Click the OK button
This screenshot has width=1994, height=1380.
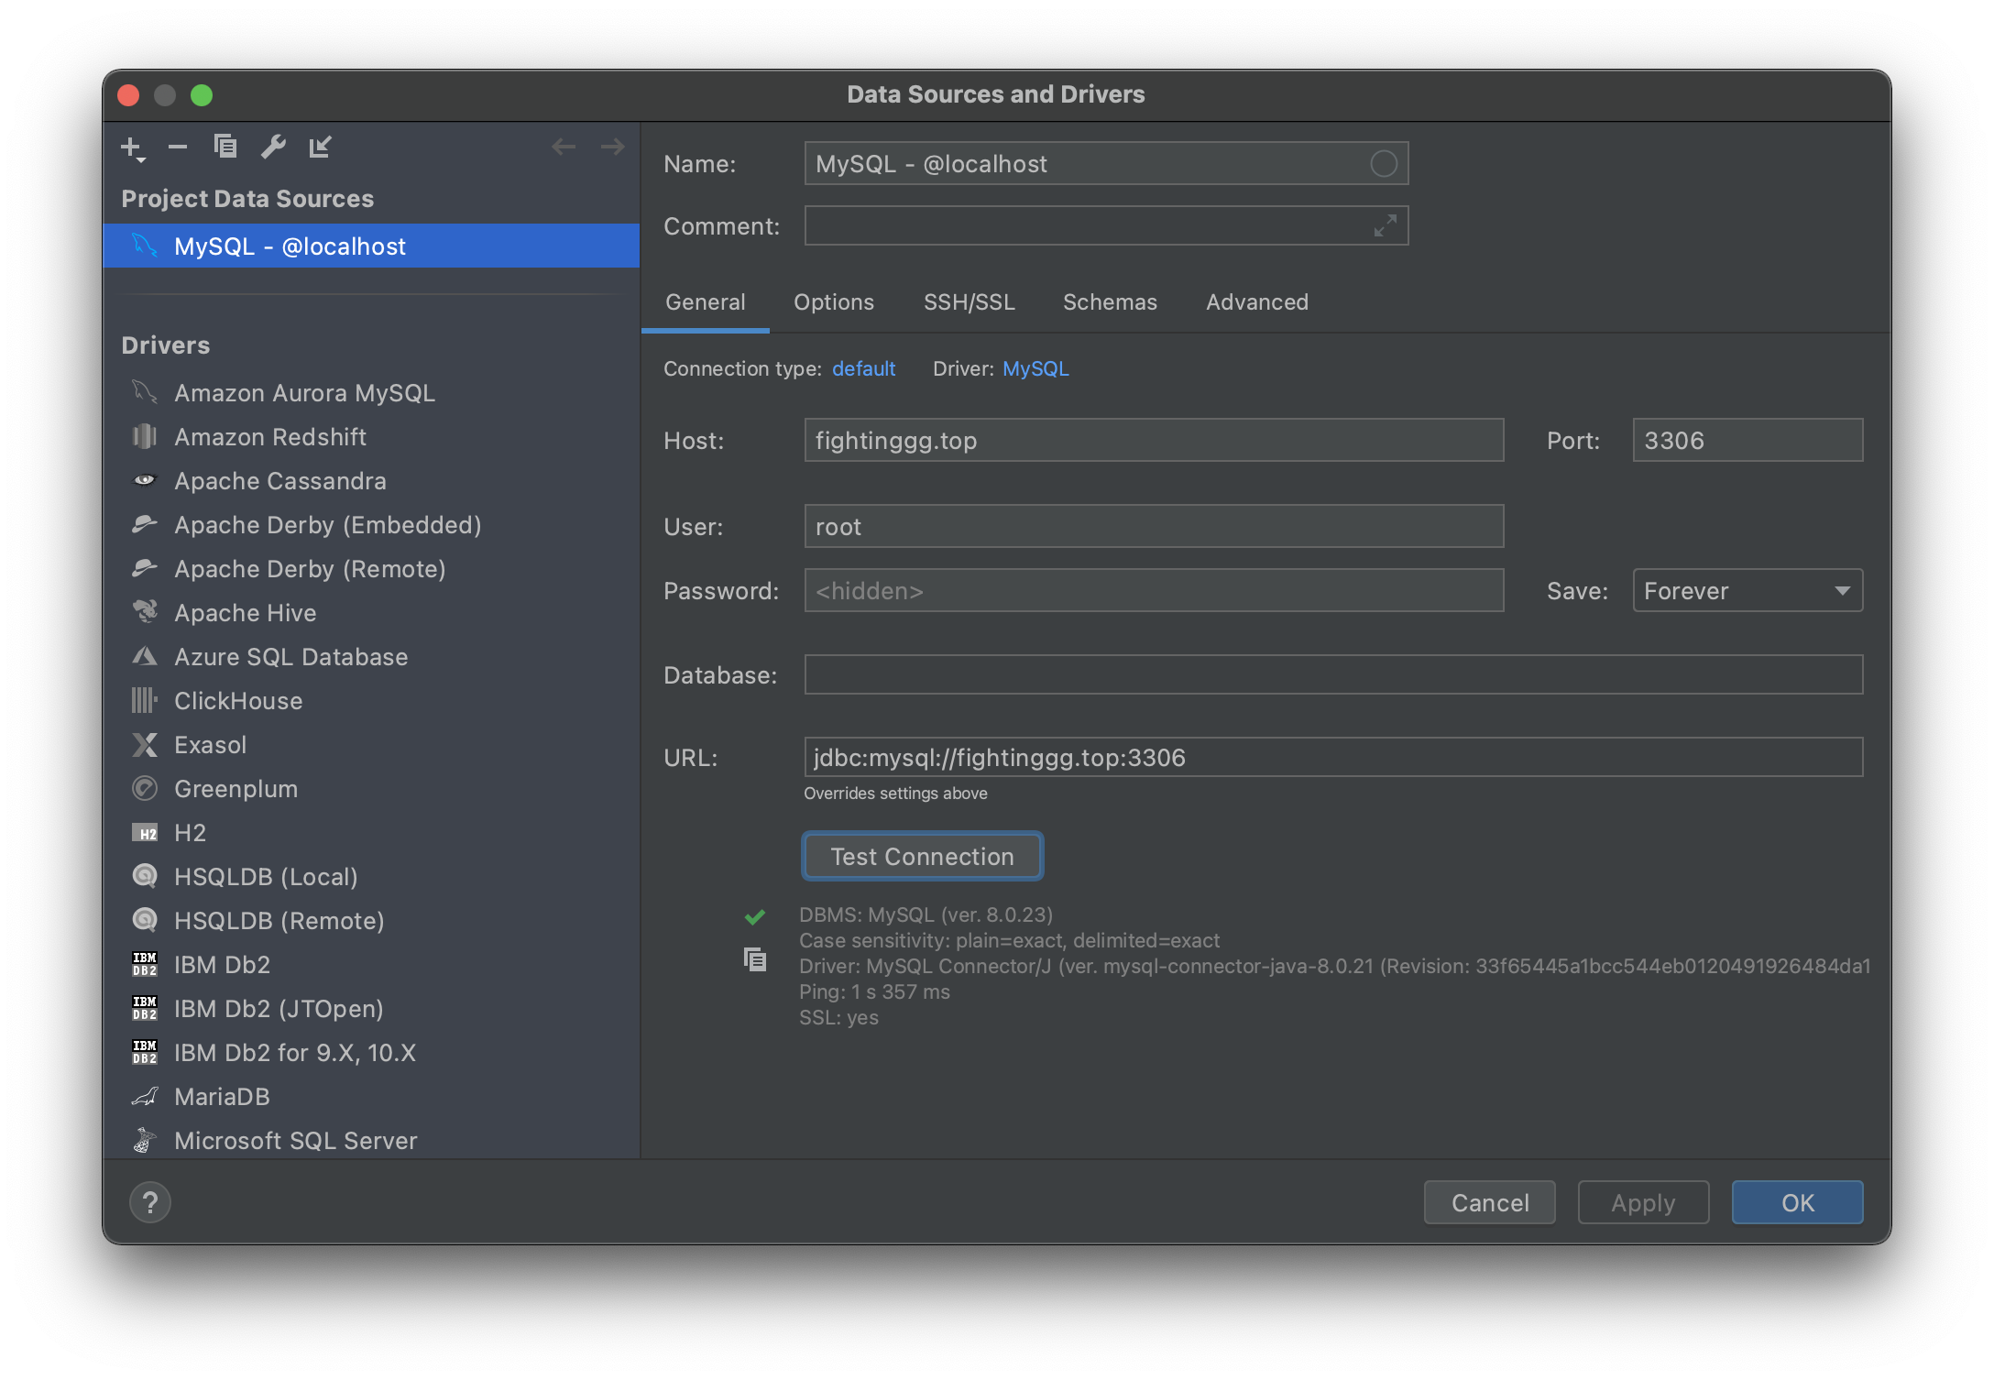(1796, 1202)
